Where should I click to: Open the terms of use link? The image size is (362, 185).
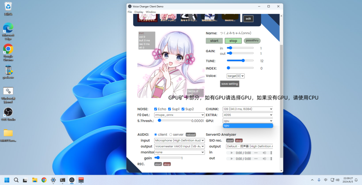click(x=193, y=93)
